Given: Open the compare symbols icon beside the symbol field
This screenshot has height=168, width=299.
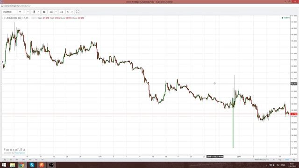Looking at the screenshot, I should pyautogui.click(x=20, y=12).
